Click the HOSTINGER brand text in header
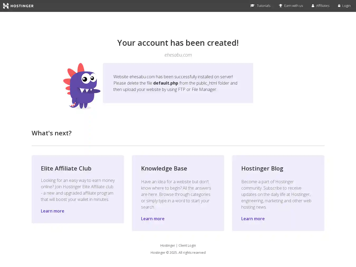Screen dimensions: 356x267 [x=22, y=6]
